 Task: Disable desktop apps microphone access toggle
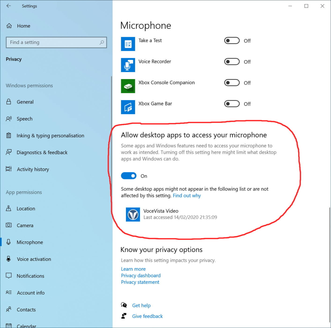(129, 176)
